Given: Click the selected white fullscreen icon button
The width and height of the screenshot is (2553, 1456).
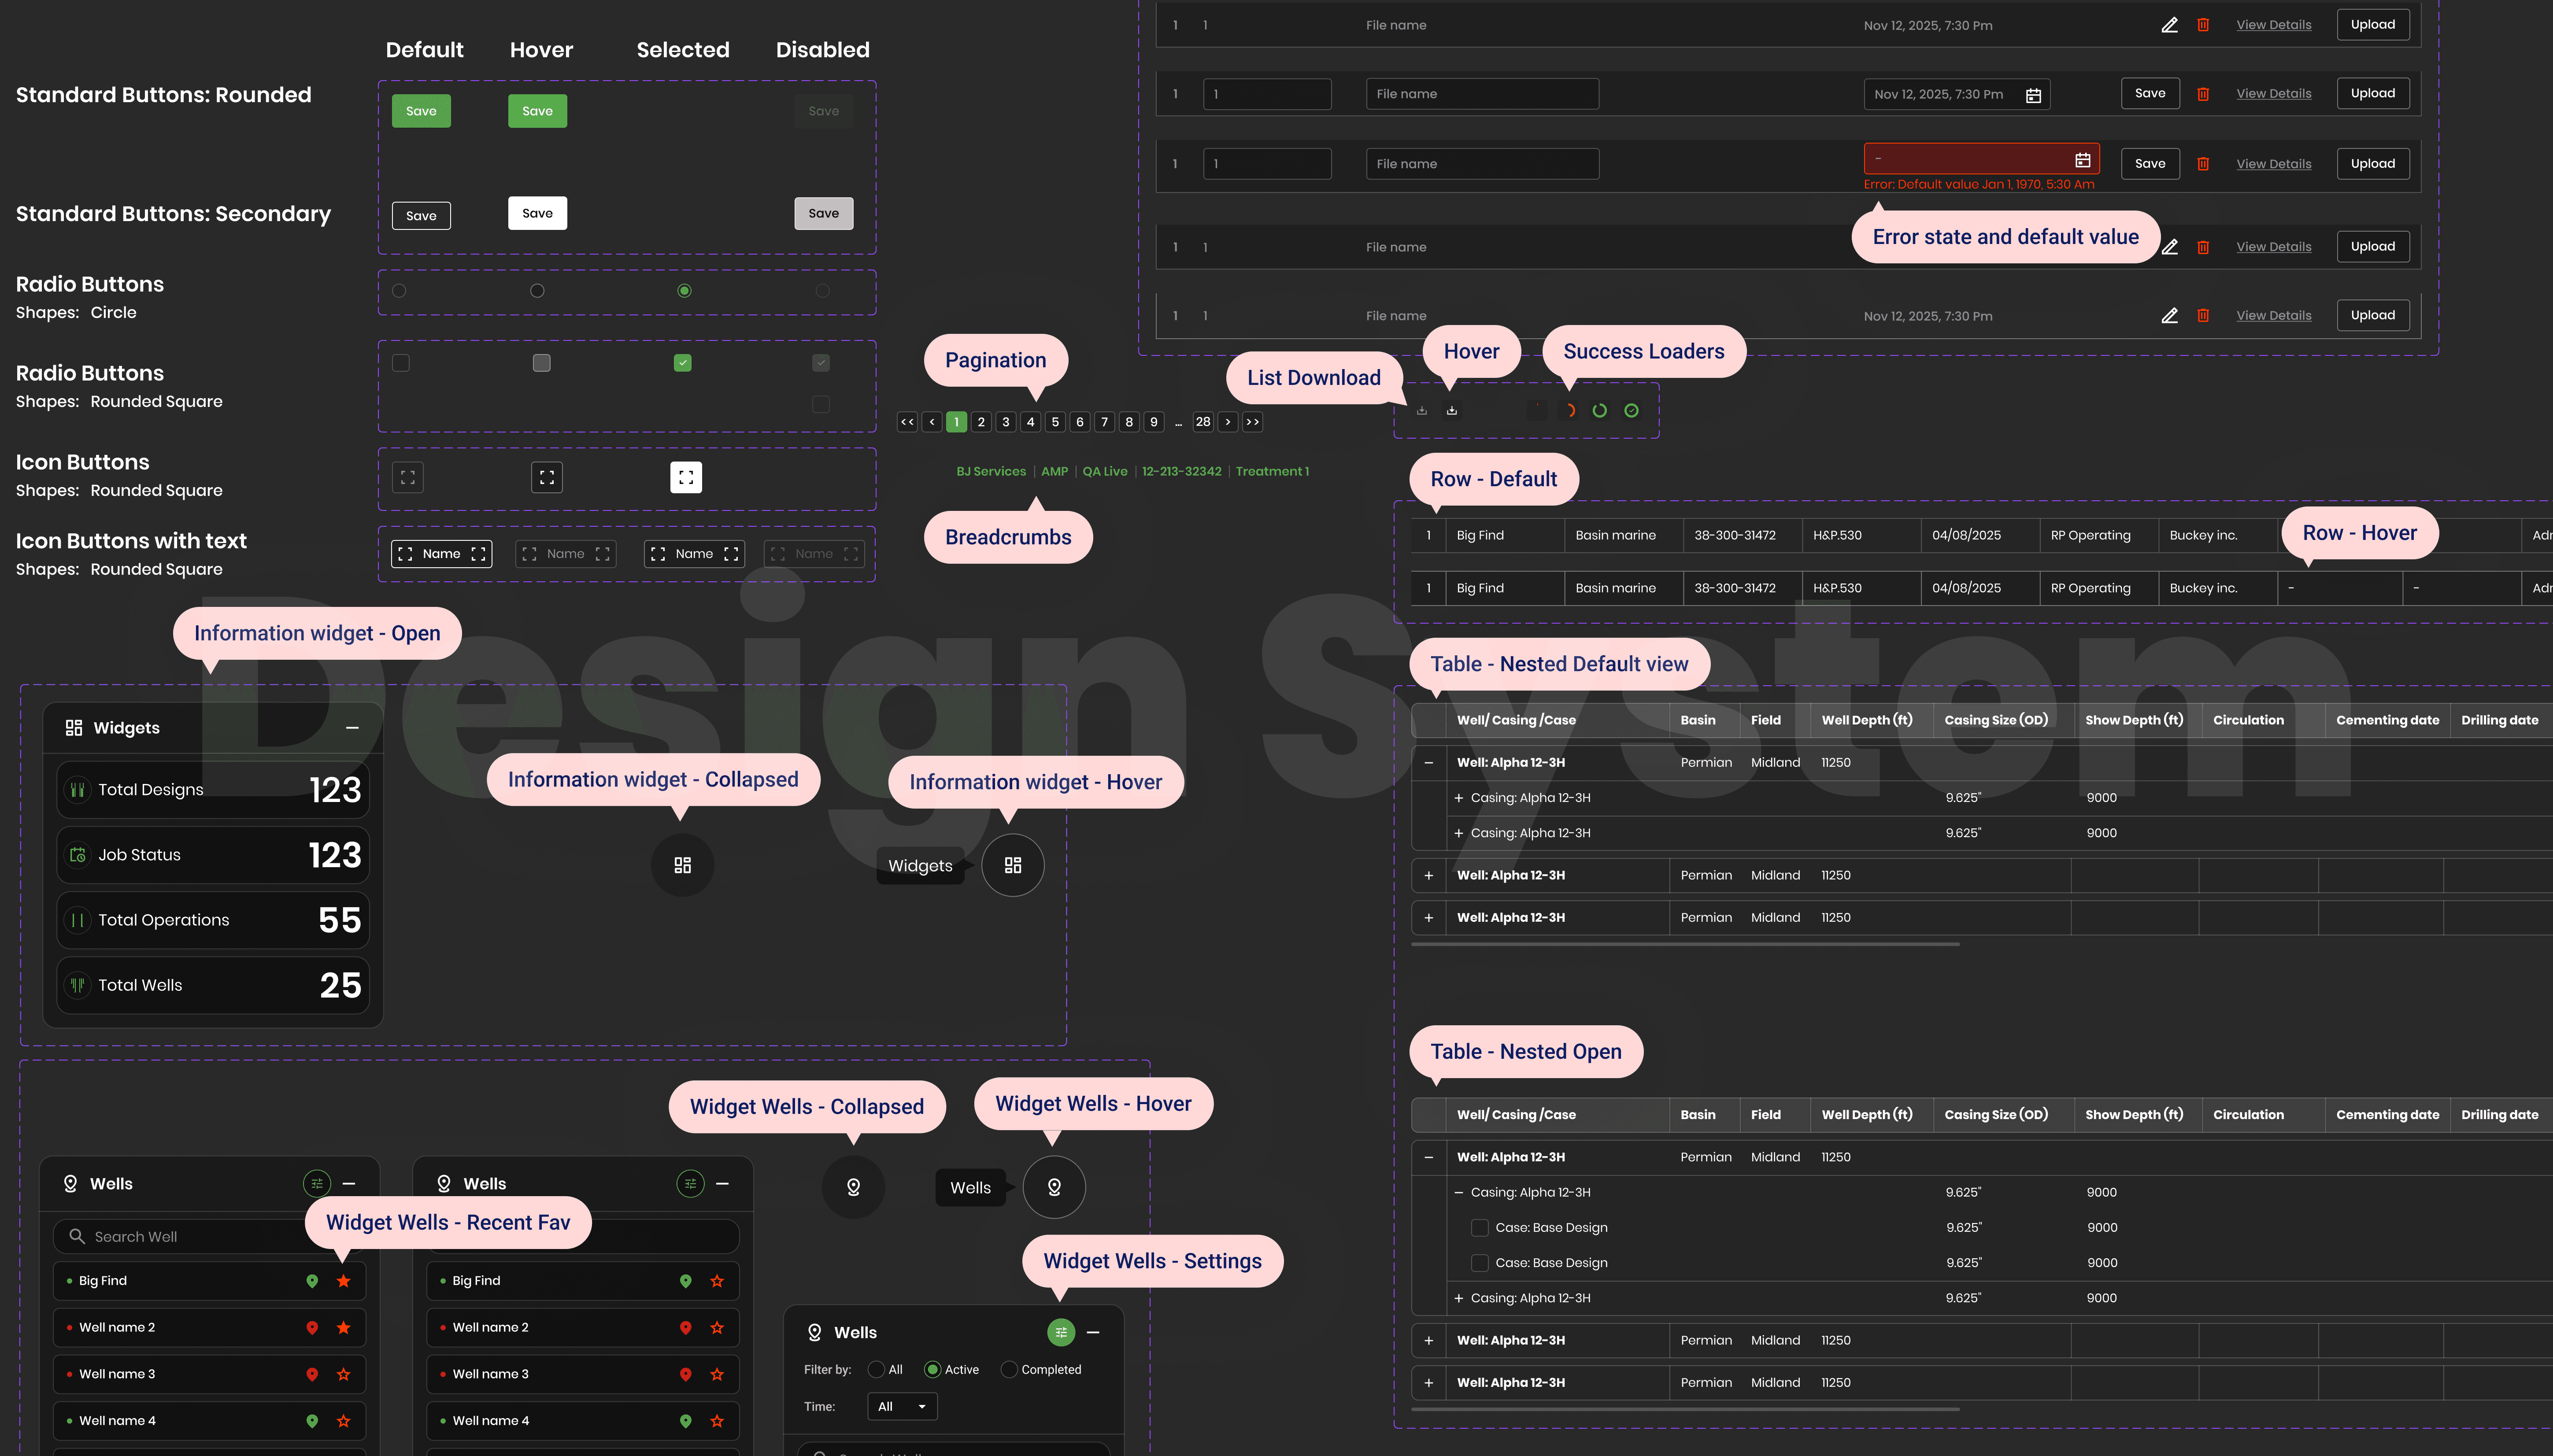Looking at the screenshot, I should (x=685, y=477).
